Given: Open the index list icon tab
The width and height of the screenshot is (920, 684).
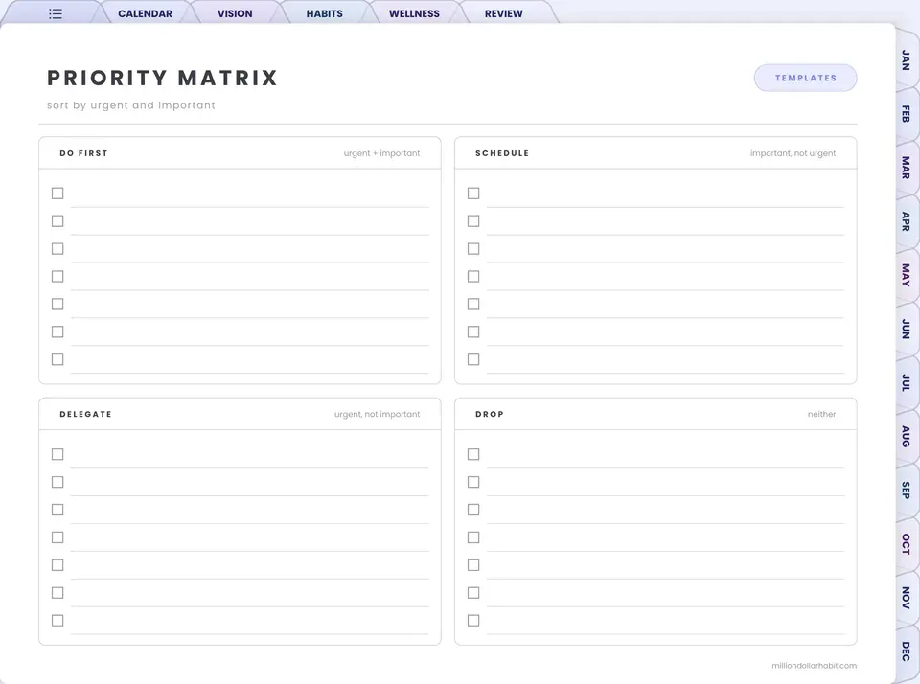Looking at the screenshot, I should coord(56,13).
